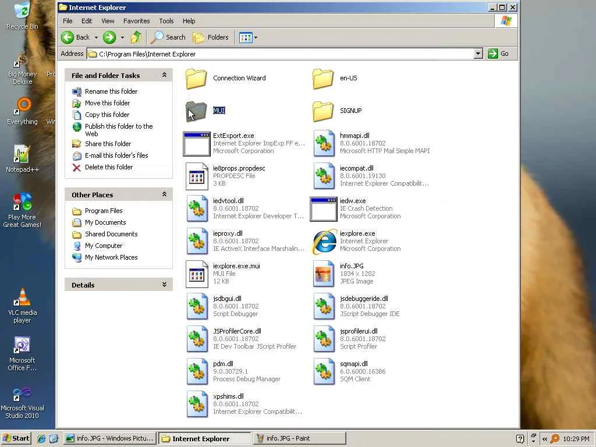Select JSProfilerCore.dll file icon
Screen dimensions: 596x447
(197, 339)
